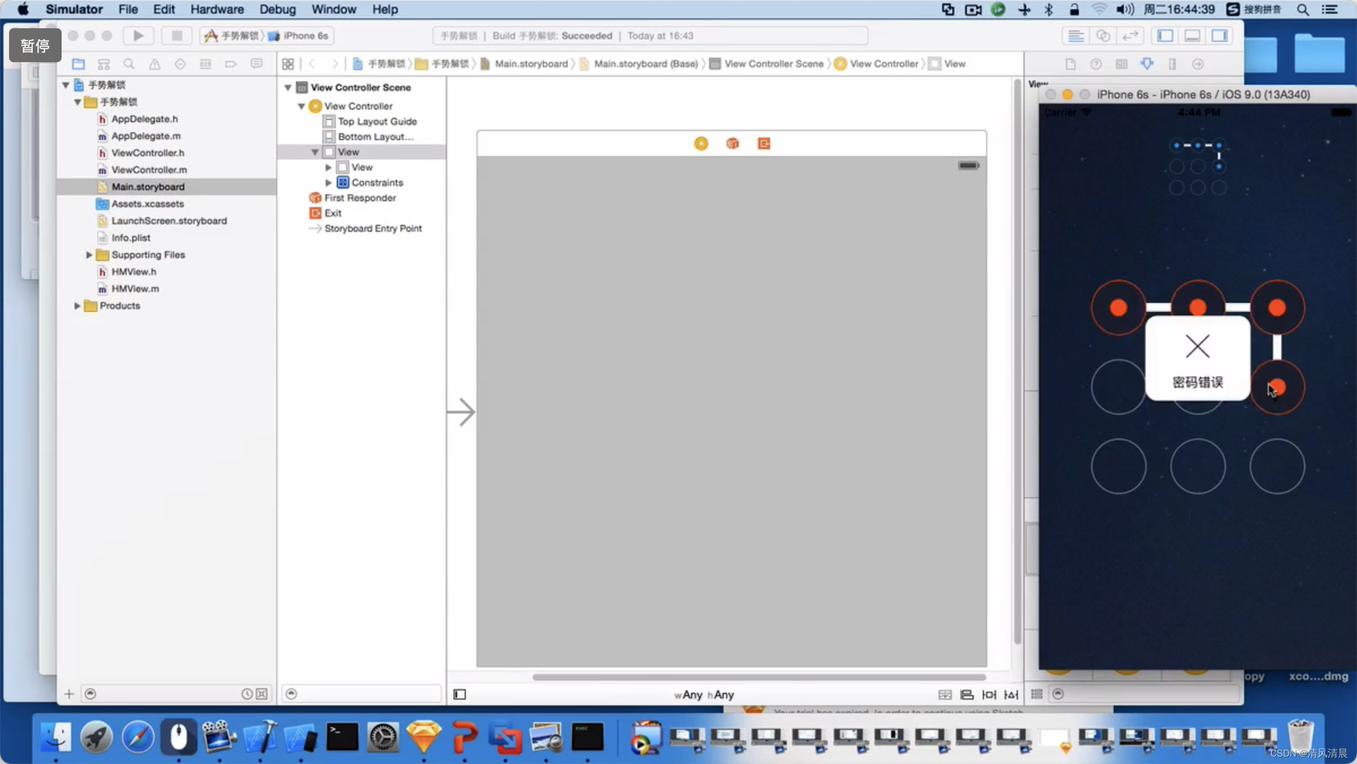Click the Utilities panel toggle icon

1219,36
